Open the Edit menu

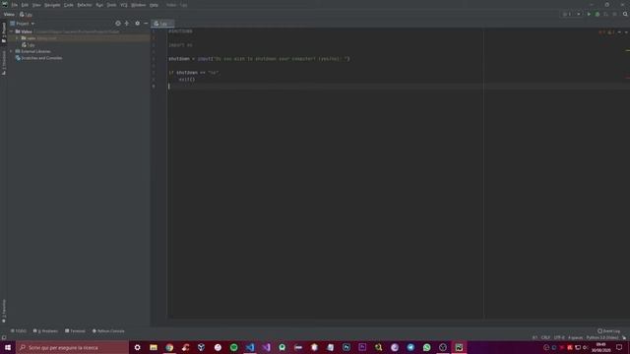coord(25,5)
